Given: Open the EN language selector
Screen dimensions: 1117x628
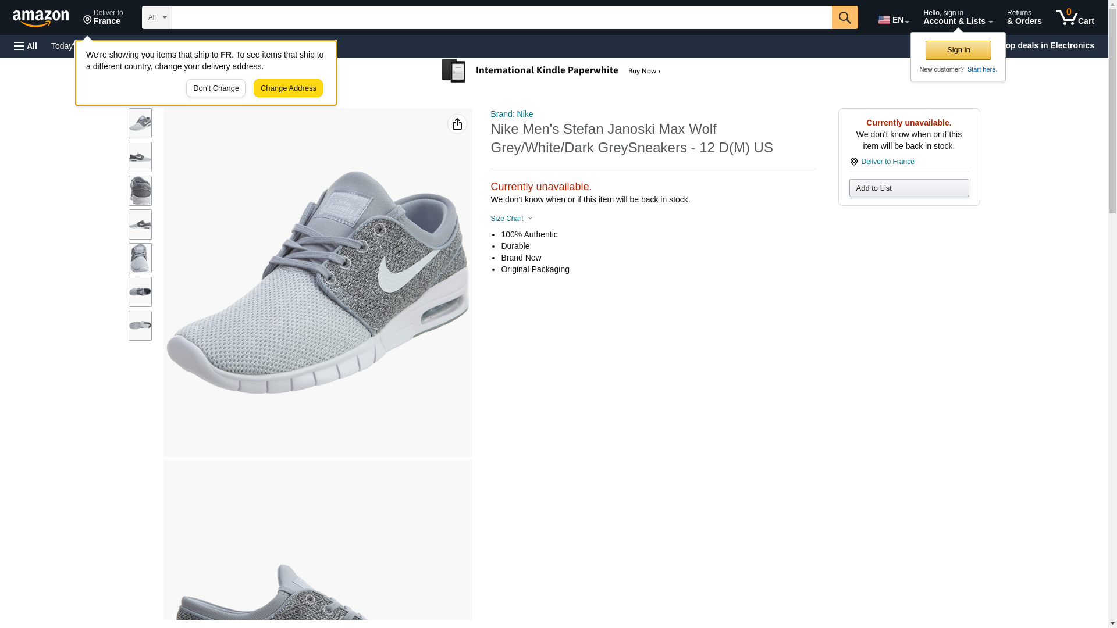Looking at the screenshot, I should click(893, 20).
